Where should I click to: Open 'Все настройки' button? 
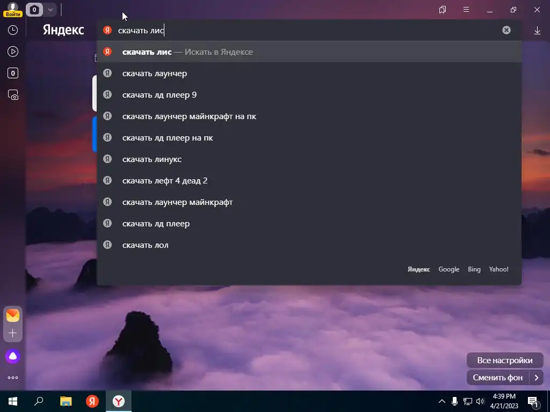point(505,360)
